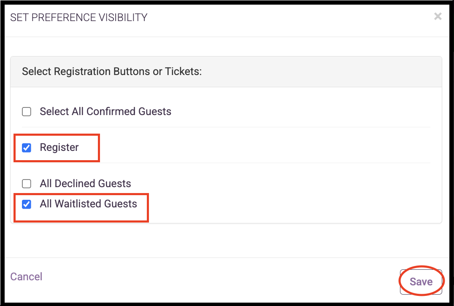Enable the All Declined Guests checkbox
The width and height of the screenshot is (454, 306).
click(x=27, y=184)
